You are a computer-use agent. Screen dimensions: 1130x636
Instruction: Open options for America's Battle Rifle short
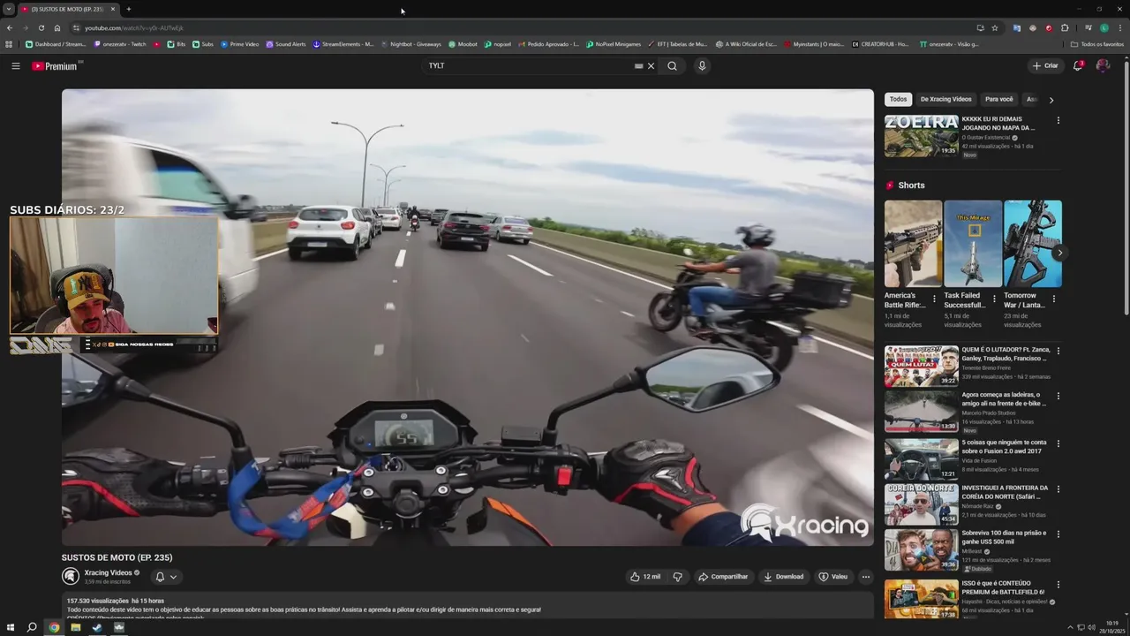tap(935, 299)
